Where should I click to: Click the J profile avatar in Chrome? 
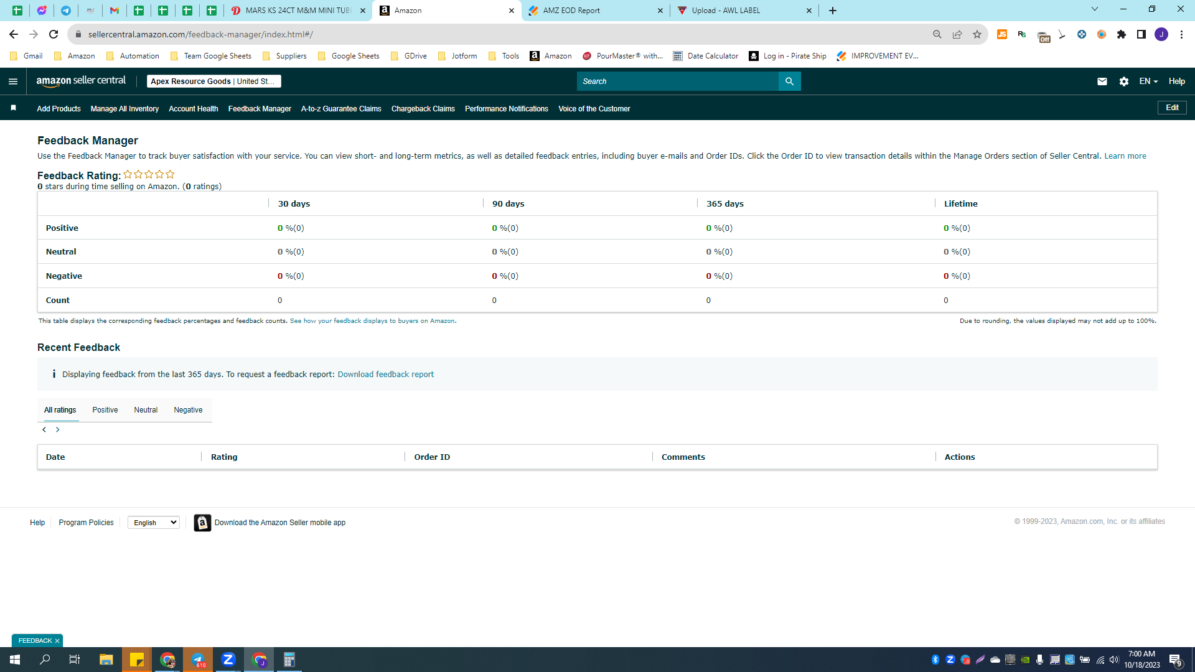(1161, 35)
